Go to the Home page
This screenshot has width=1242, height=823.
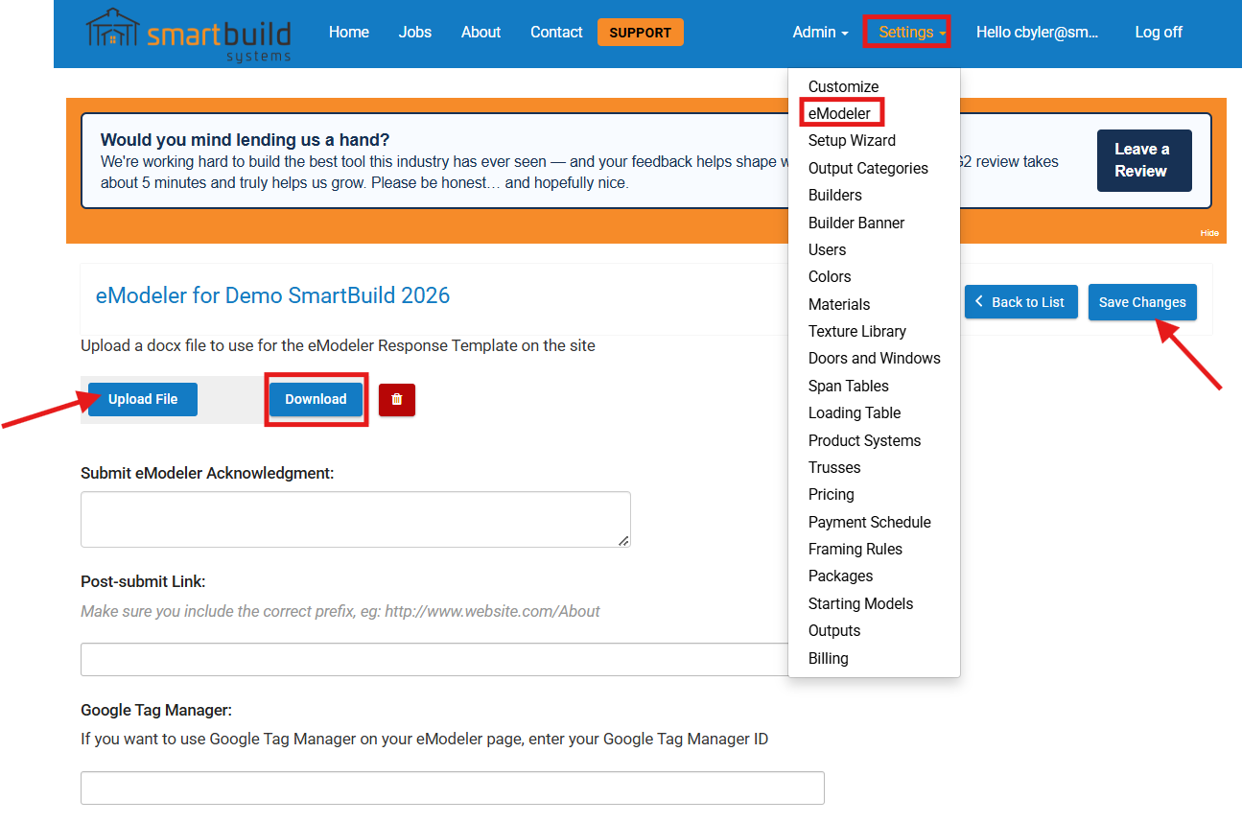coord(349,33)
